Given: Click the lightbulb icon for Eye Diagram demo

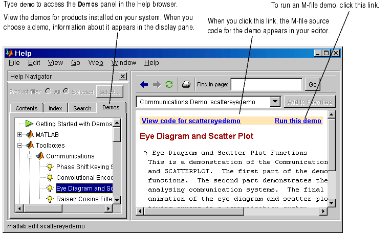Looking at the screenshot, I should 50,188.
